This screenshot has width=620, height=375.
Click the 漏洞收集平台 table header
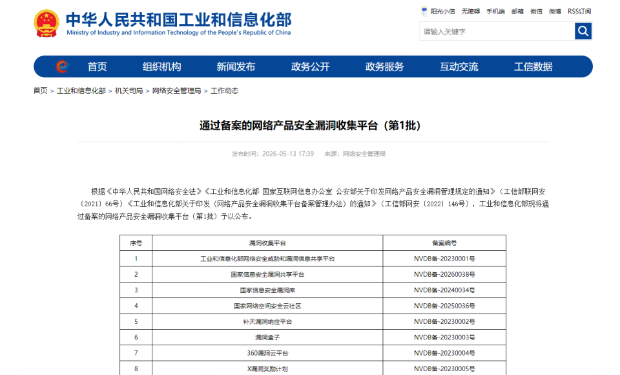tap(267, 242)
